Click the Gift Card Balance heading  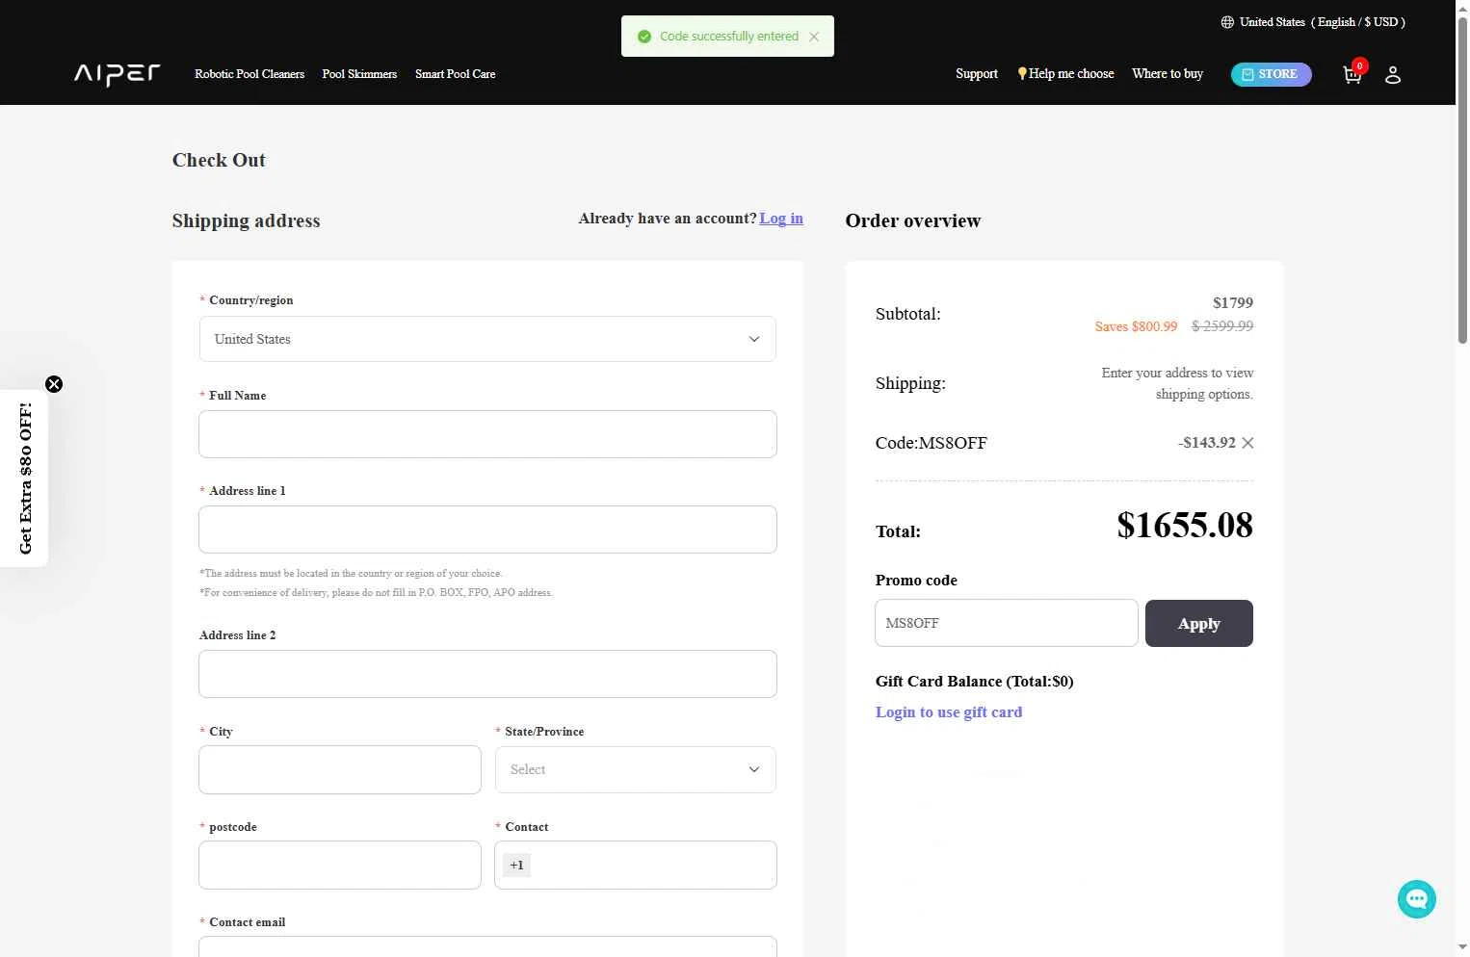pyautogui.click(x=975, y=682)
